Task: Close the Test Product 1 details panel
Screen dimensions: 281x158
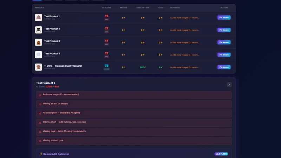Action: pyautogui.click(x=229, y=85)
